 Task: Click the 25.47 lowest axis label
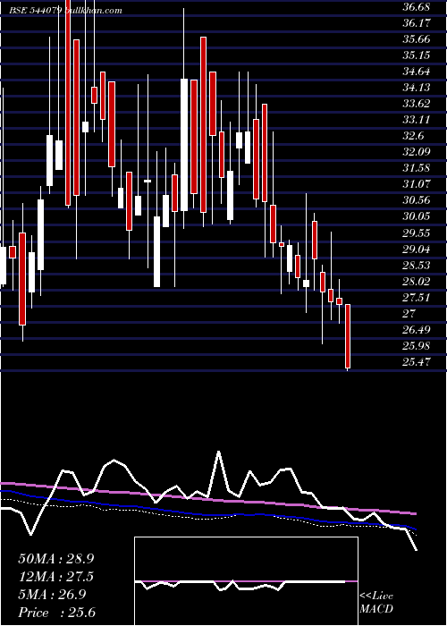point(417,361)
